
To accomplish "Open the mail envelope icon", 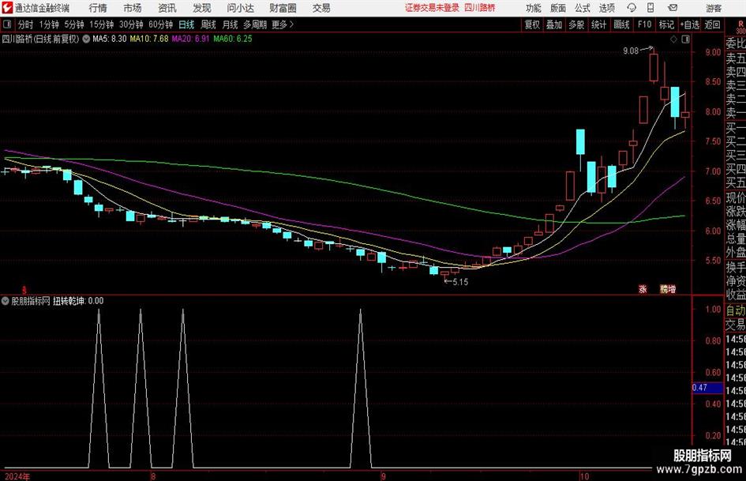I will click(673, 8).
